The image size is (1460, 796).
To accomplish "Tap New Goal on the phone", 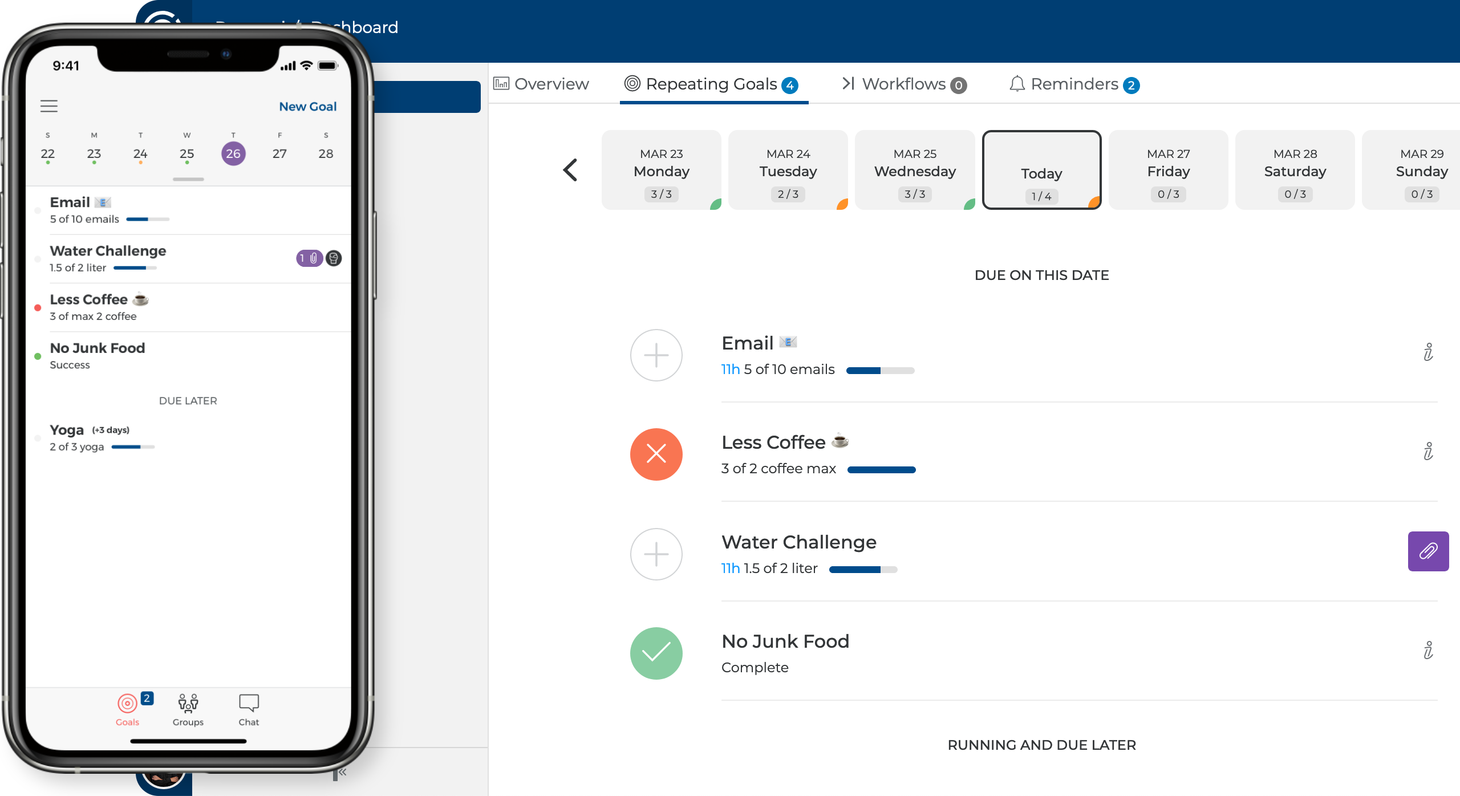I will point(307,107).
